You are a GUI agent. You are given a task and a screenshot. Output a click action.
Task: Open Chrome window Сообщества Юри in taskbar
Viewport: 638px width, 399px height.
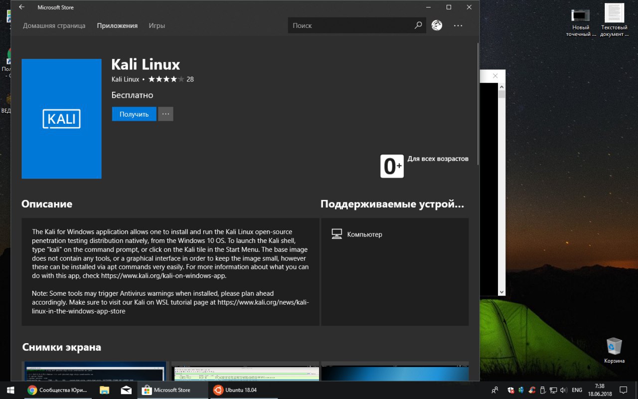click(x=57, y=390)
